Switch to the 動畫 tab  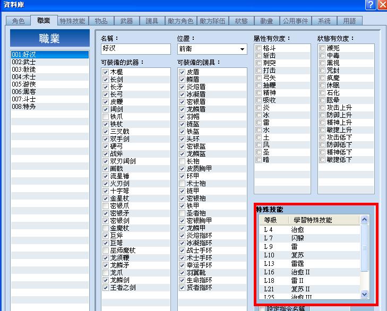pos(266,21)
